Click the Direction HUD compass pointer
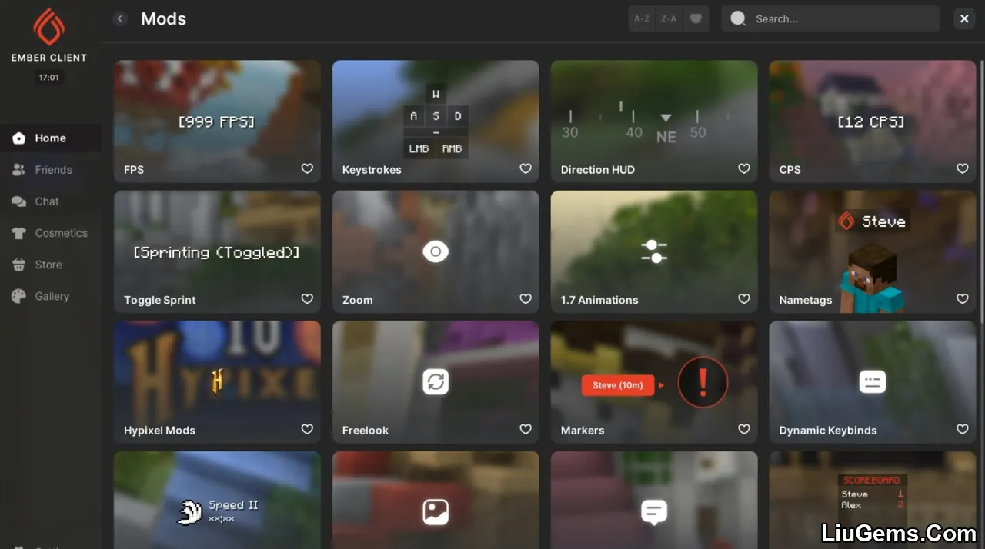This screenshot has width=985, height=549. point(666,118)
